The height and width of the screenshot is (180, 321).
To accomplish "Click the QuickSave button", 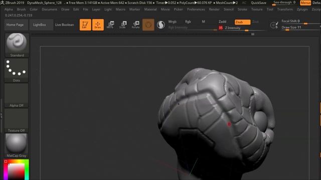I will coord(259,3).
